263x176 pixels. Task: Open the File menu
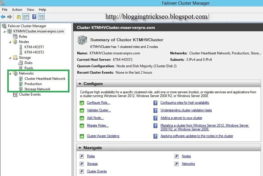[5, 10]
